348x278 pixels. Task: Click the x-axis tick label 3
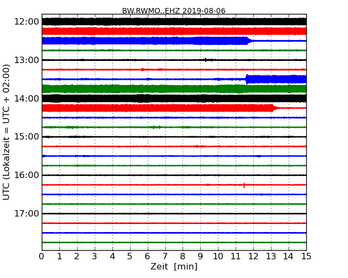(94, 257)
